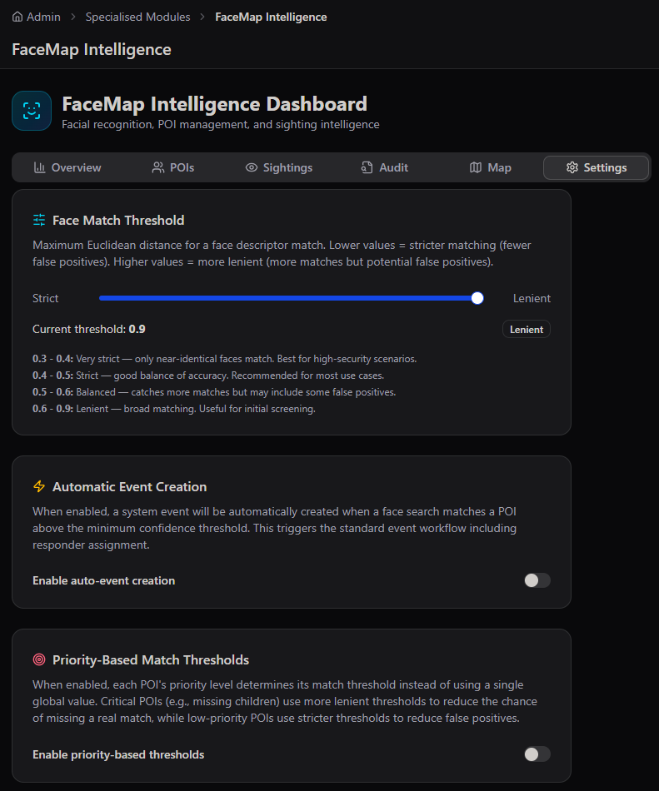This screenshot has width=659, height=791.
Task: Click breadcrumb chevron after Specialised Modules
Action: (202, 17)
